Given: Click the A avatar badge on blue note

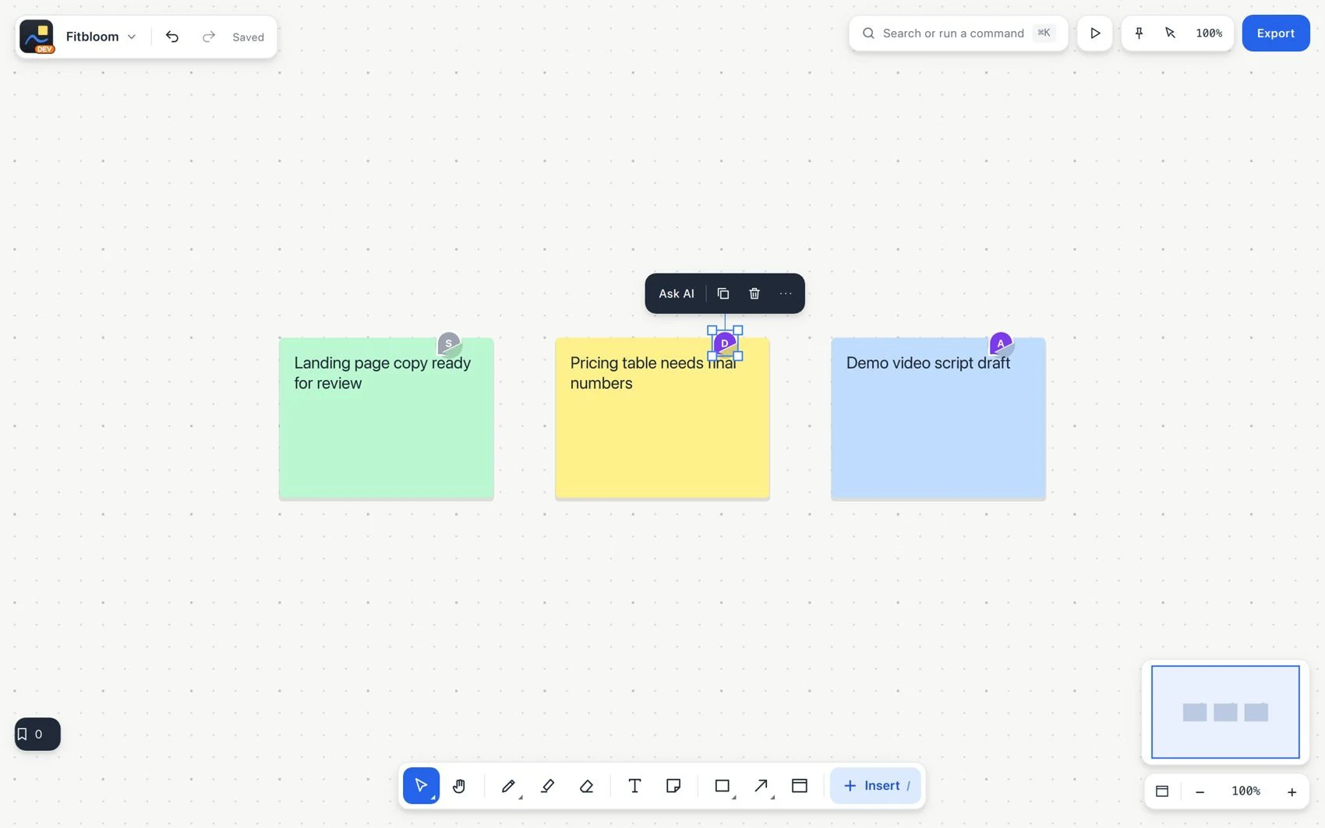Looking at the screenshot, I should (x=1001, y=344).
